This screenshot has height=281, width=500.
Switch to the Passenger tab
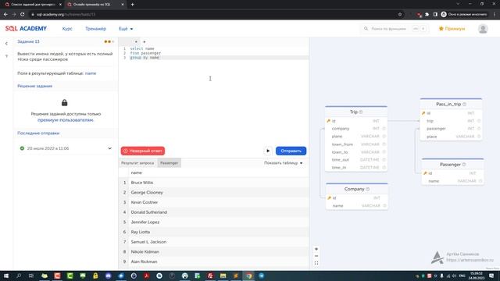(169, 163)
